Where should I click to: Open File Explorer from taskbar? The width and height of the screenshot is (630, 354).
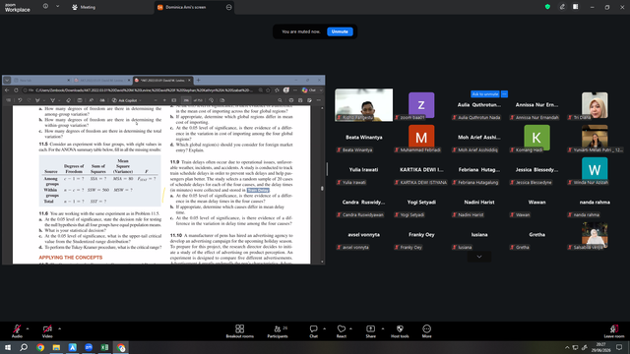coord(56,347)
